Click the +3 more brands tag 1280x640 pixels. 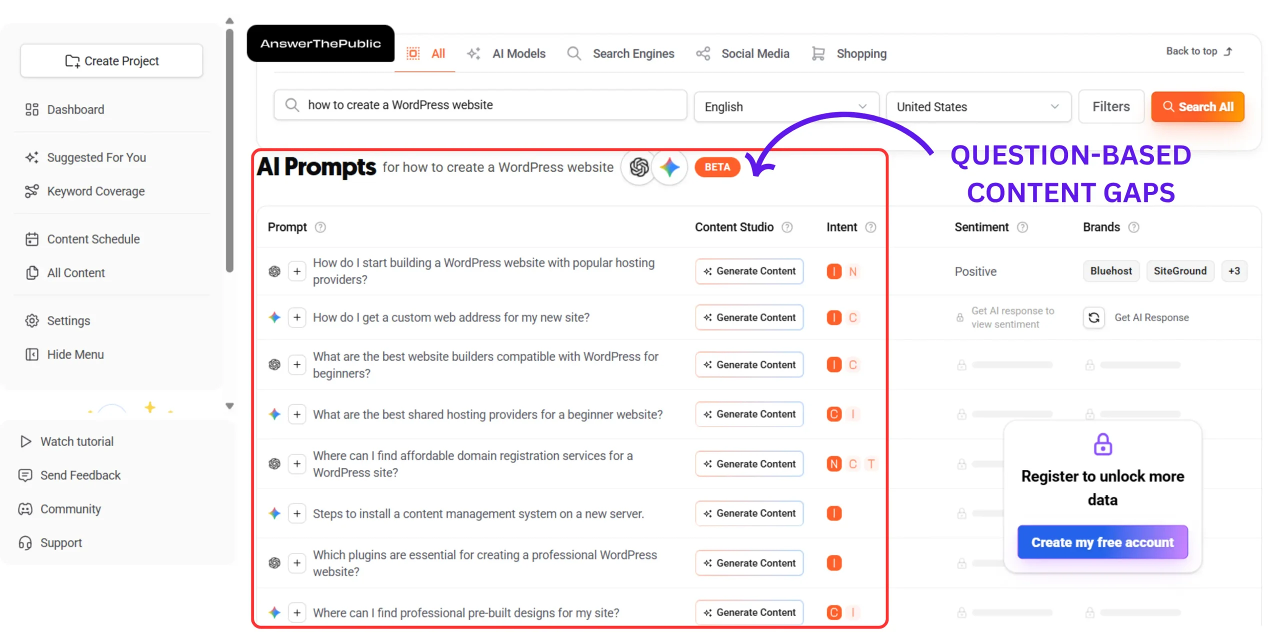click(x=1234, y=271)
